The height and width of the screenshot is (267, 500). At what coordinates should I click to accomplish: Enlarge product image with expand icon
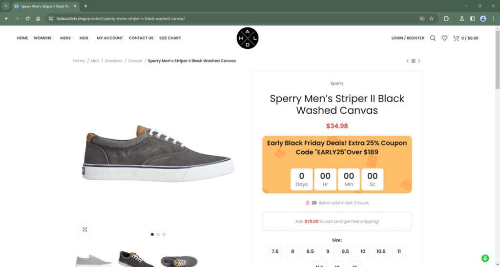(x=84, y=229)
